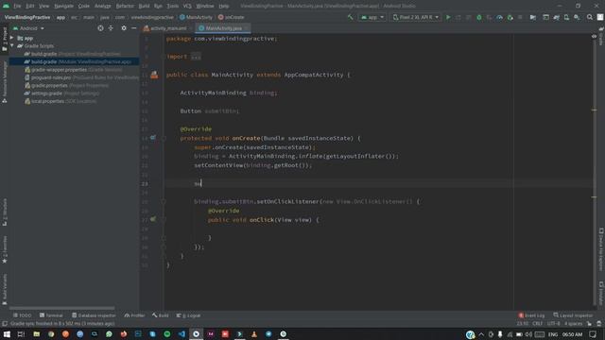Open the File menu

[x=17, y=7]
